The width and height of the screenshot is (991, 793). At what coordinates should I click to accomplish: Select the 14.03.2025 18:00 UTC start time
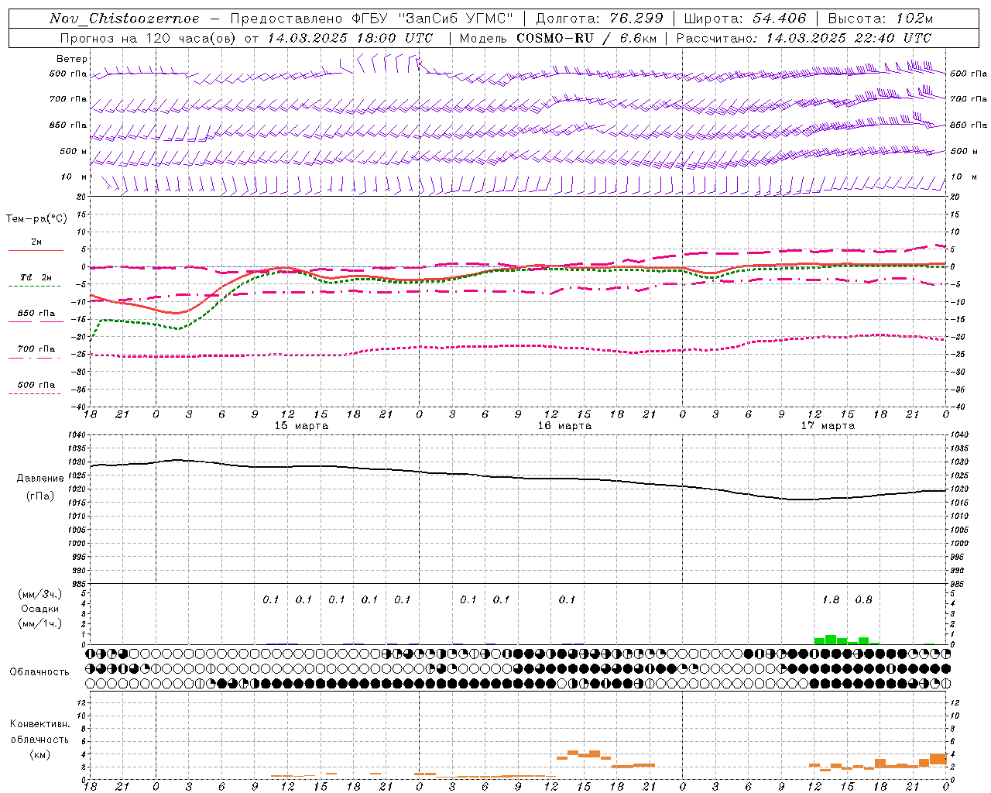click(350, 38)
